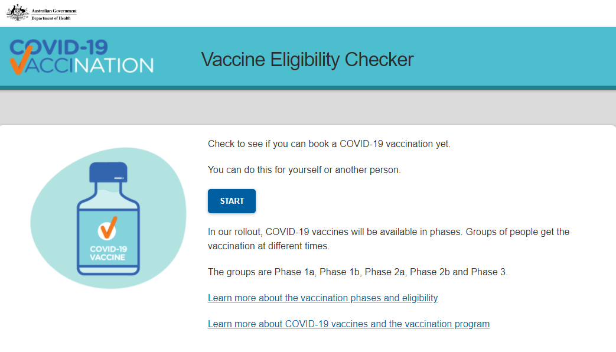Click the white "NATION" letters in the logo
616x352 pixels.
[x=116, y=65]
